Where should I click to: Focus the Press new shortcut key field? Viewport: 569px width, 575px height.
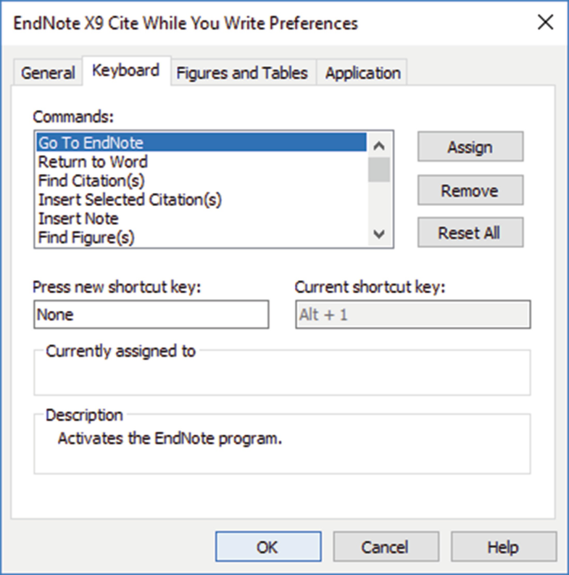[x=151, y=315]
